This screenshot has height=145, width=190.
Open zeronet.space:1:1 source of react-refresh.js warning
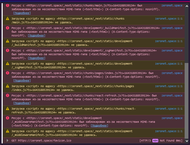(169, 109)
